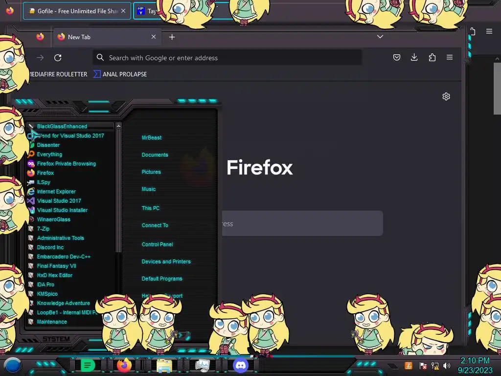Open new tab personalize gear icon
This screenshot has width=501, height=376.
[x=446, y=96]
